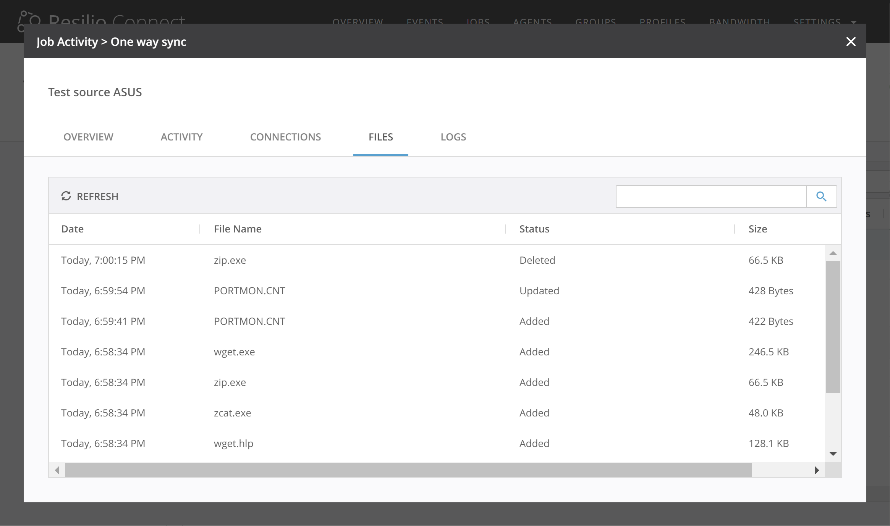Click the horizontal scrollbar thumb
The width and height of the screenshot is (890, 526).
pyautogui.click(x=408, y=470)
